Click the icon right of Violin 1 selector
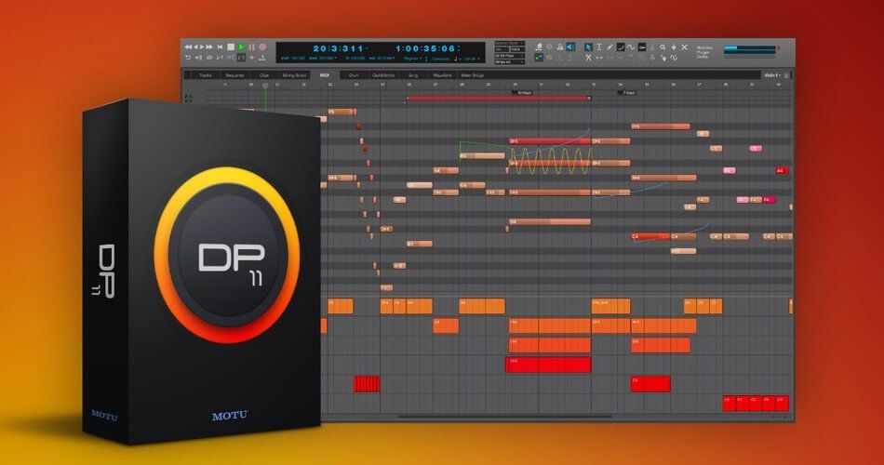The image size is (884, 465). [786, 75]
